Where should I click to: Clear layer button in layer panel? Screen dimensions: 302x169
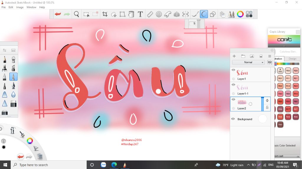tap(261, 56)
